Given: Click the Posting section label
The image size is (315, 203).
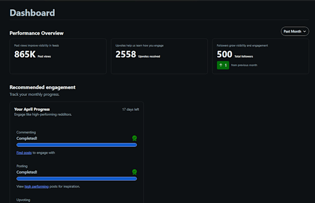Looking at the screenshot, I should click(22, 166).
